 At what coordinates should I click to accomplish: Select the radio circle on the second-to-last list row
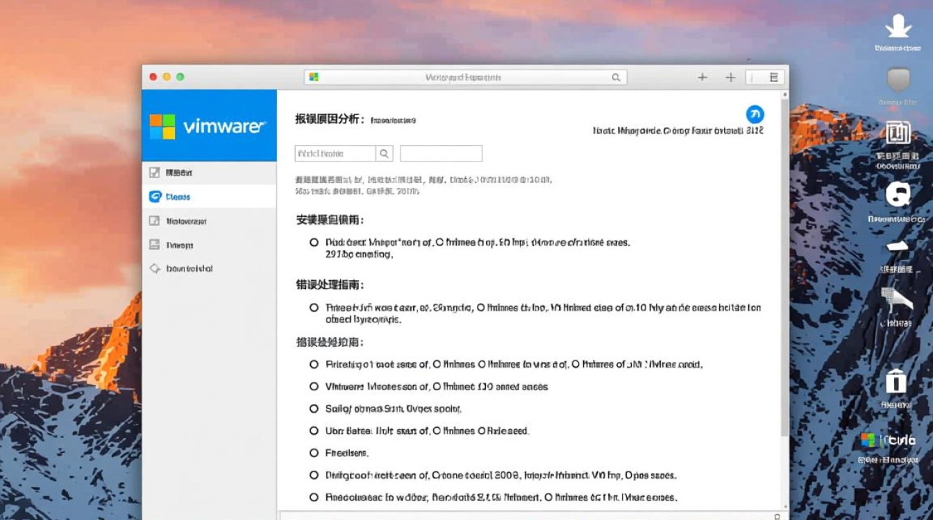314,475
